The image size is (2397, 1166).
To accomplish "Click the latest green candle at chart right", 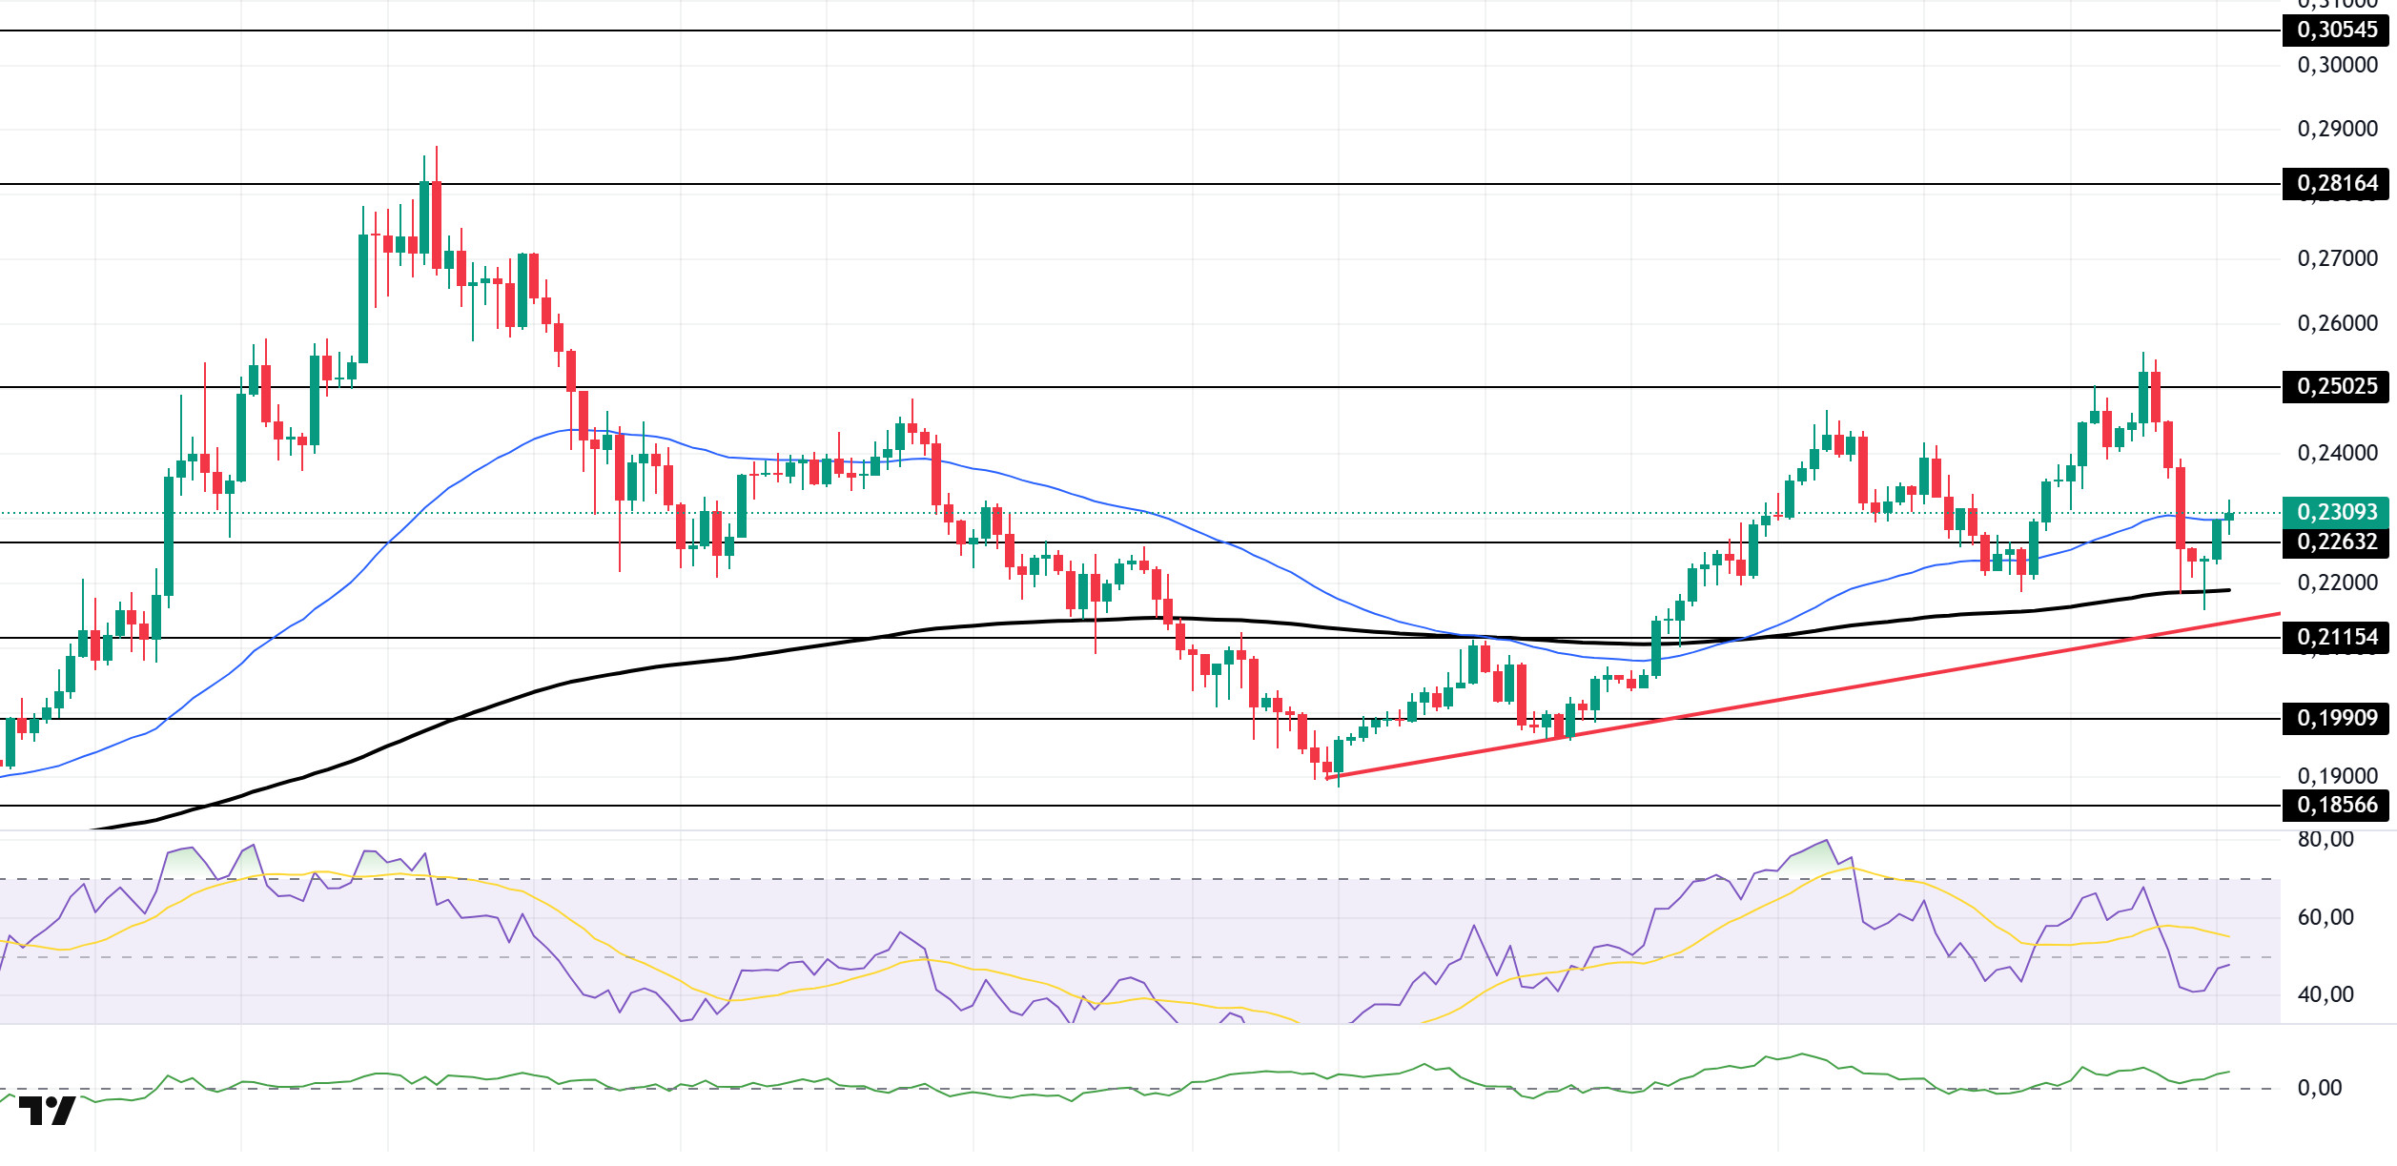I will point(2229,517).
